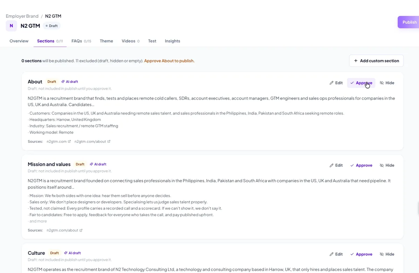Screen dimensions: 419x273
Task: Click the N2 GTM breadcrumb item
Action: click(53, 16)
